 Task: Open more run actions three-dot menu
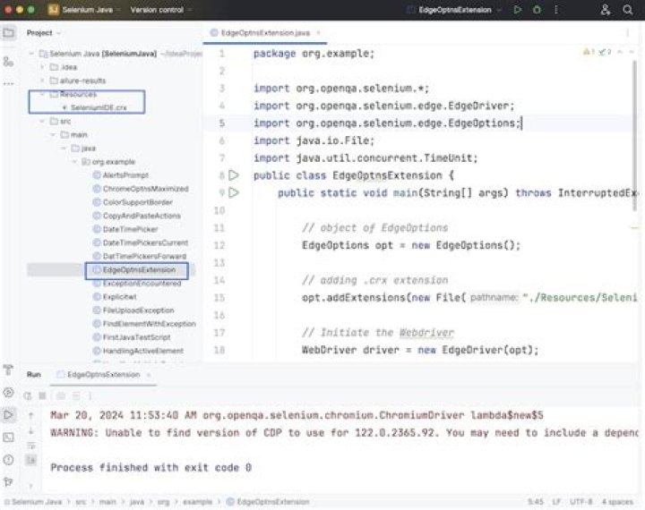556,10
